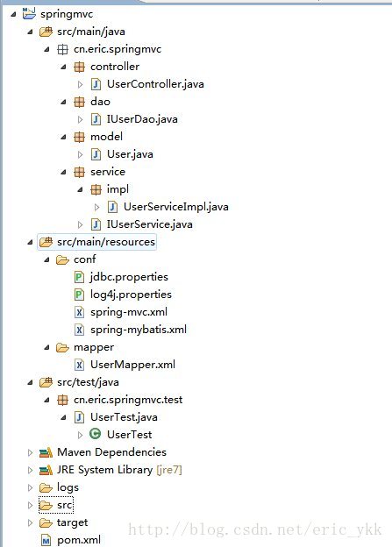
Task: Expand the logs folder
Action: pos(30,487)
